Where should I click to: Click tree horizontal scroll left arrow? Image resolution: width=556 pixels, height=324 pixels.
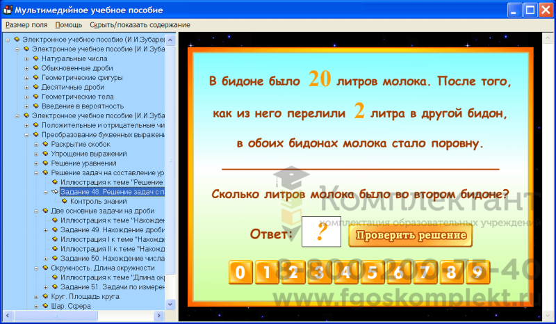pyautogui.click(x=8, y=316)
